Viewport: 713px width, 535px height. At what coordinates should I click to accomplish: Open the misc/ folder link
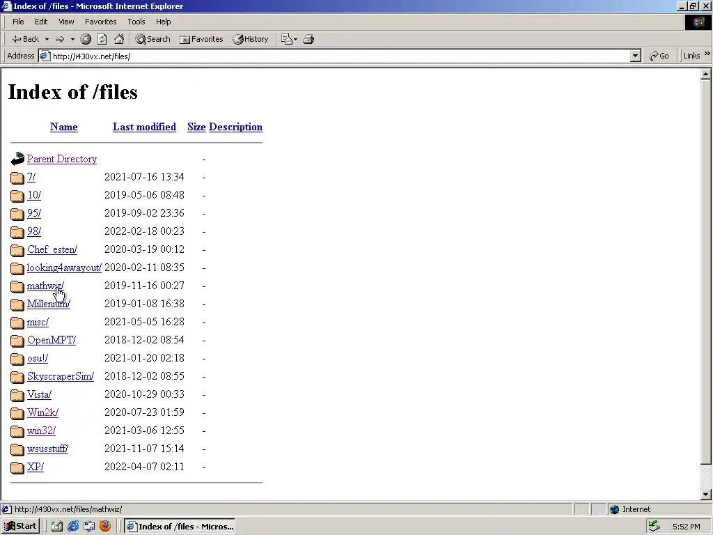pyautogui.click(x=38, y=322)
